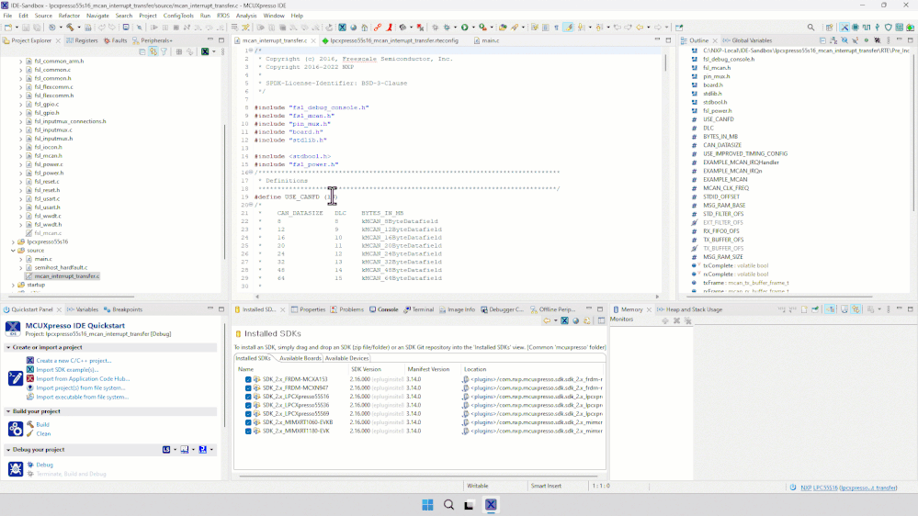Click 'Import from Application Code Hub...' link

click(x=83, y=379)
